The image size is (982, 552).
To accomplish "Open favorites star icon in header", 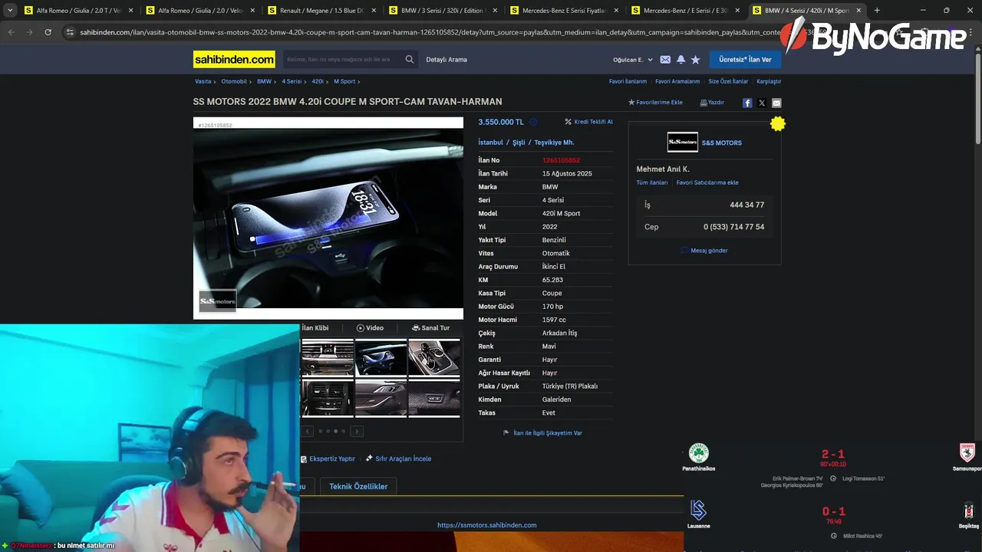I will pyautogui.click(x=695, y=59).
